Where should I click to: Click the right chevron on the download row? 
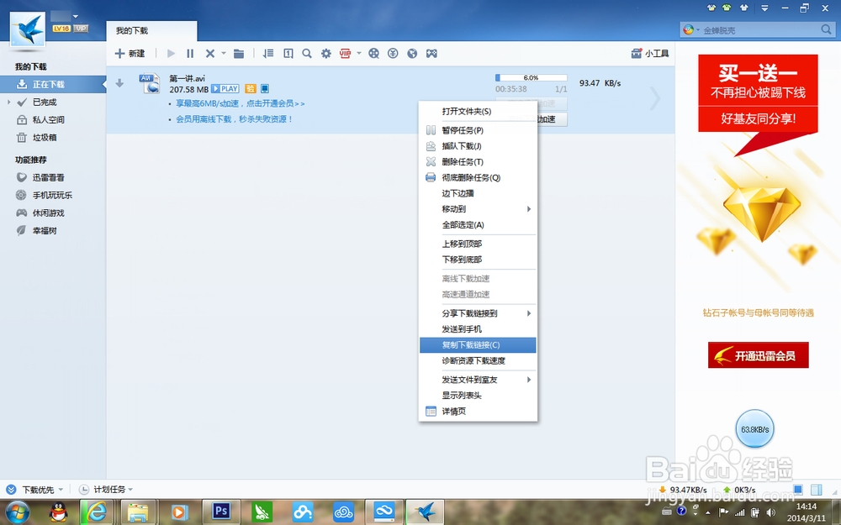tap(655, 98)
